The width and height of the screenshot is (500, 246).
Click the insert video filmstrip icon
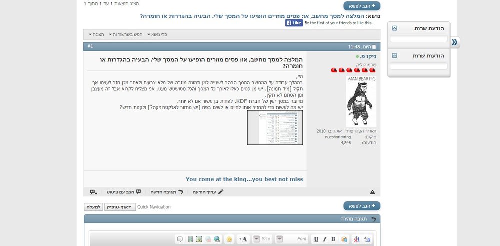pyautogui.click(x=190, y=239)
